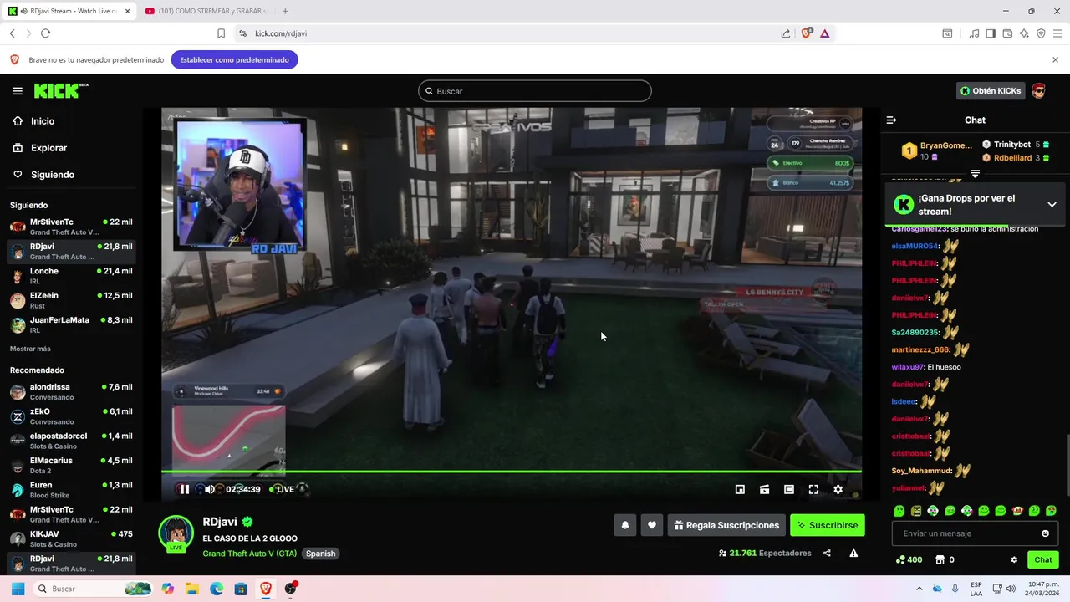Enter fullscreen on the video player
Viewport: 1070px width, 602px height.
tap(813, 489)
